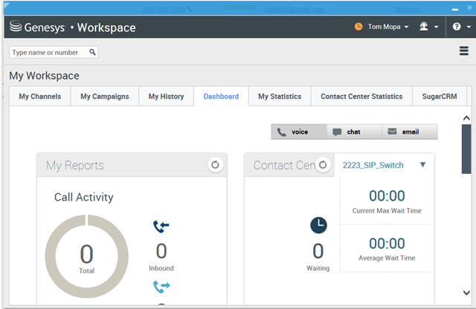Open the SugarCRM tab
476x309 pixels.
point(439,97)
